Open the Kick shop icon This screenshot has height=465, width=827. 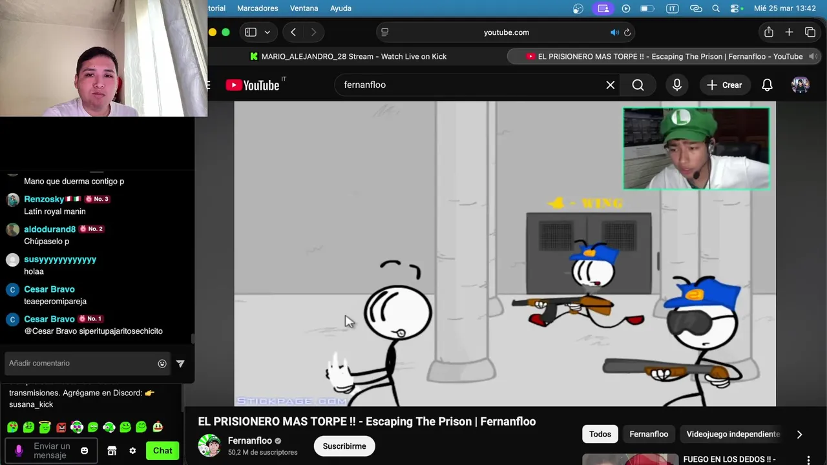[x=112, y=451]
